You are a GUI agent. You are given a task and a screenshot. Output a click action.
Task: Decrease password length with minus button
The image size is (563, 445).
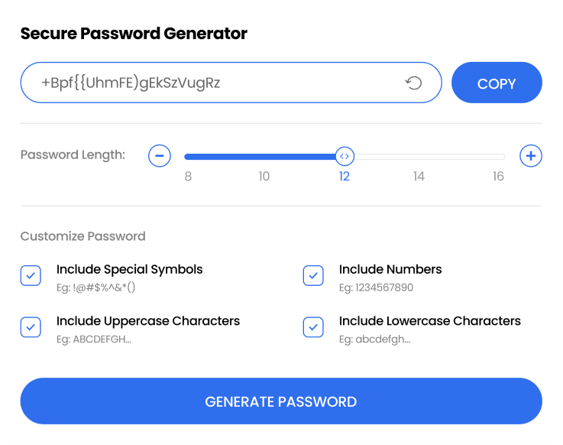coord(159,156)
